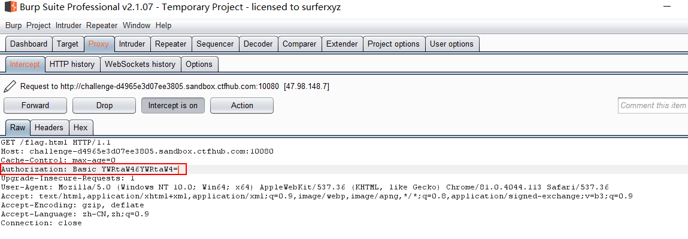
Task: Open the proxy Options sub-tab
Action: (199, 65)
